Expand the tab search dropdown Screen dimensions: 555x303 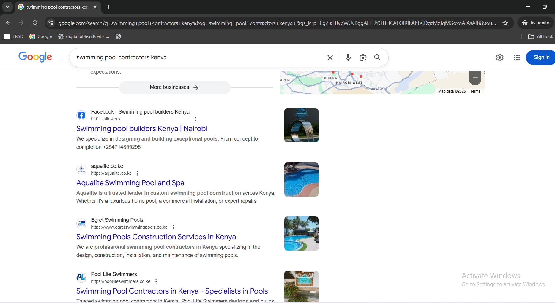(8, 7)
